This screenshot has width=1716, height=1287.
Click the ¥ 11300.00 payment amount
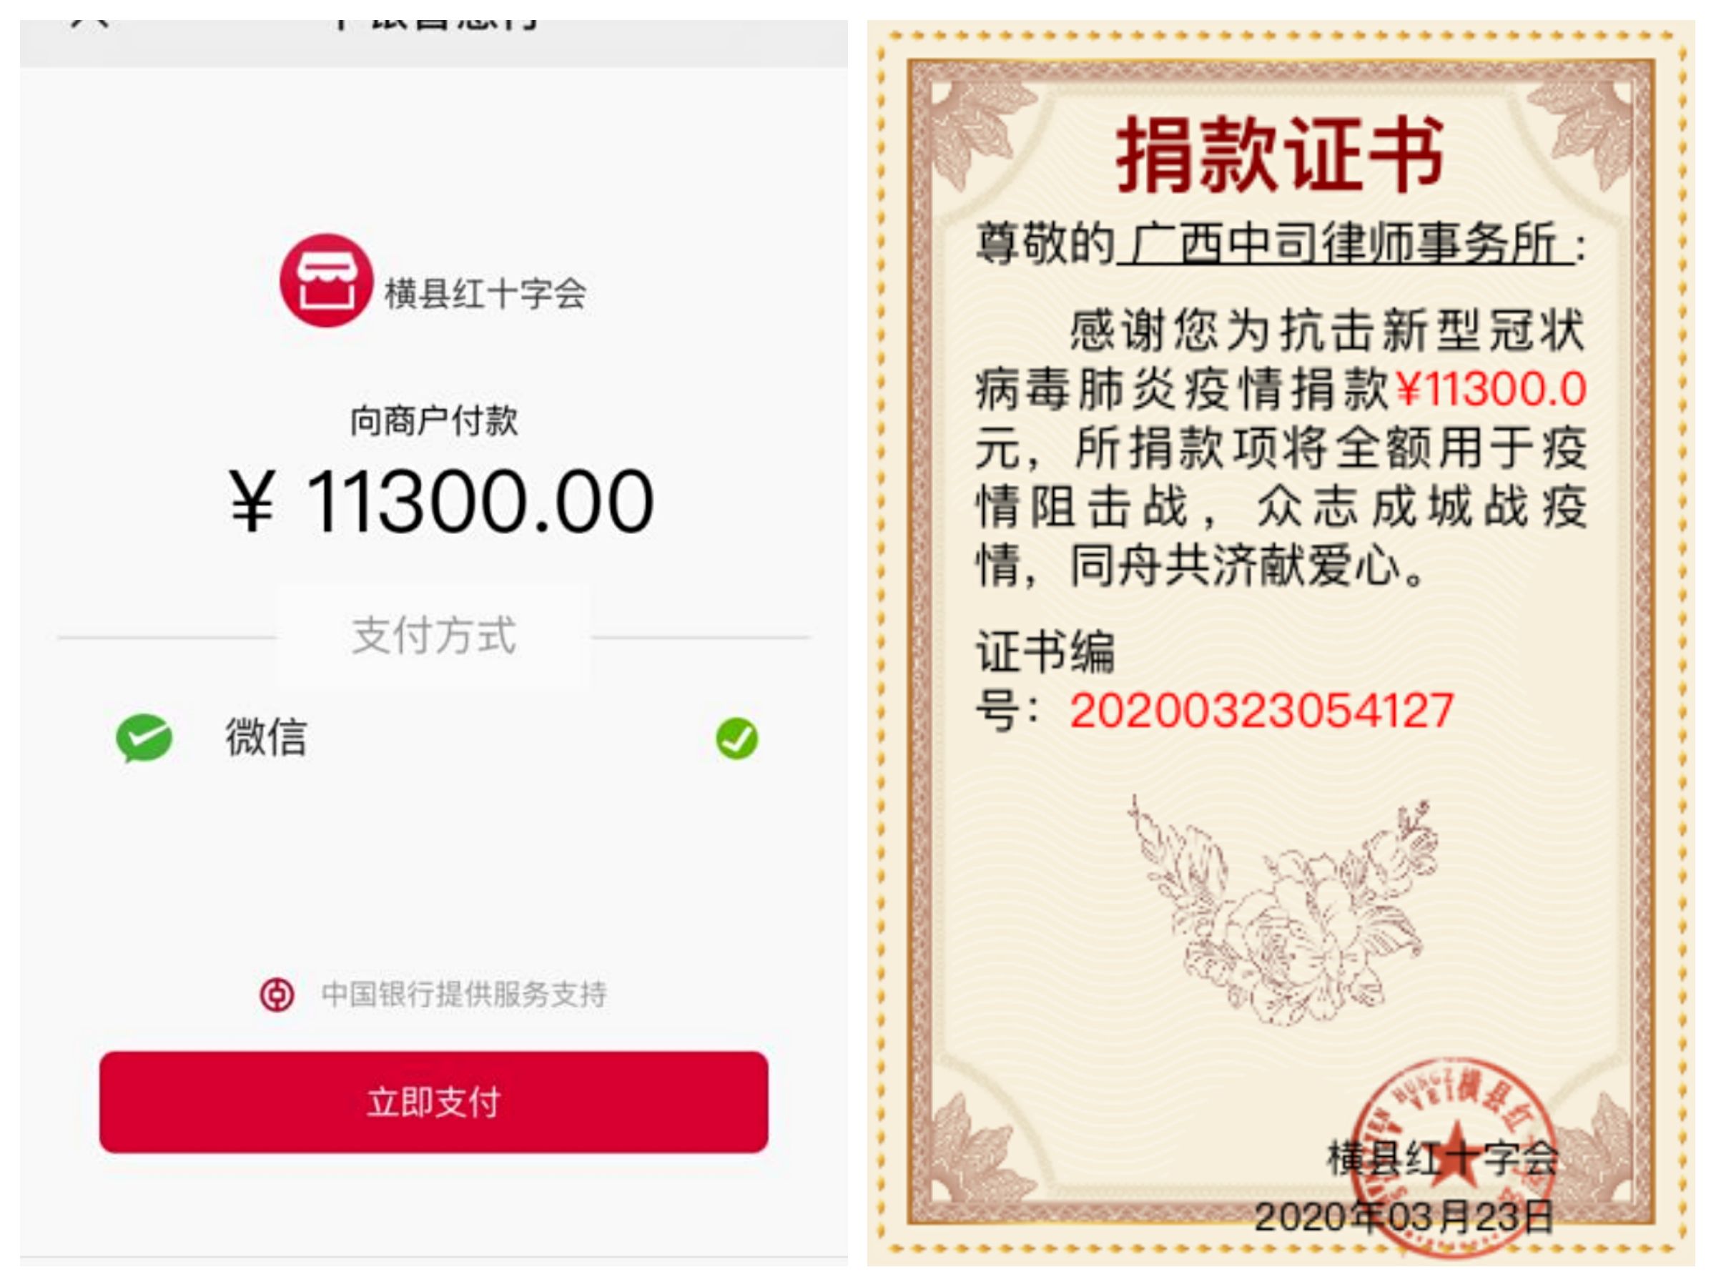pyautogui.click(x=441, y=501)
